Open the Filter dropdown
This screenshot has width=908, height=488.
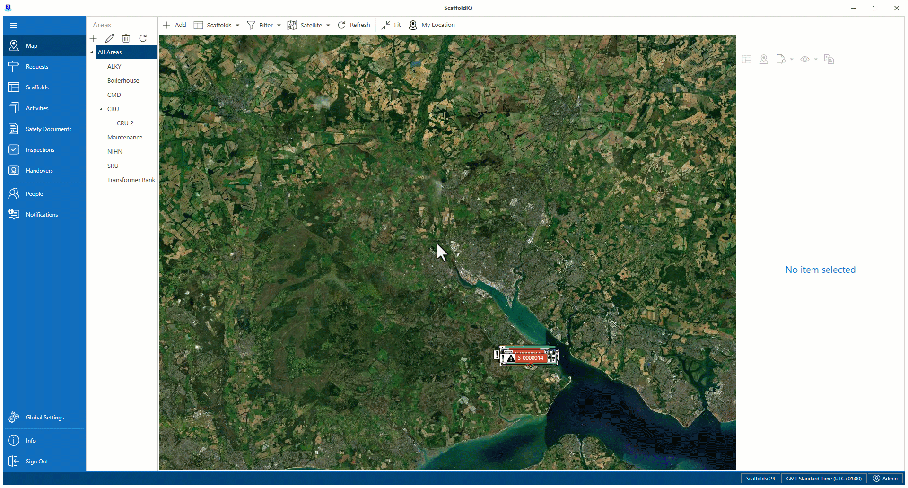pyautogui.click(x=264, y=25)
